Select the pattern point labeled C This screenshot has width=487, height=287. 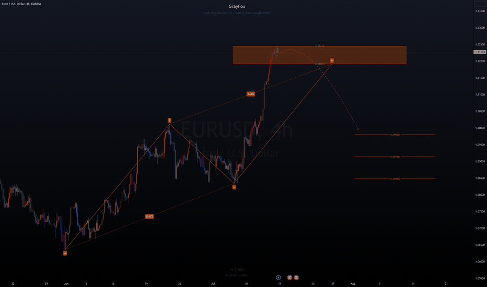(234, 187)
